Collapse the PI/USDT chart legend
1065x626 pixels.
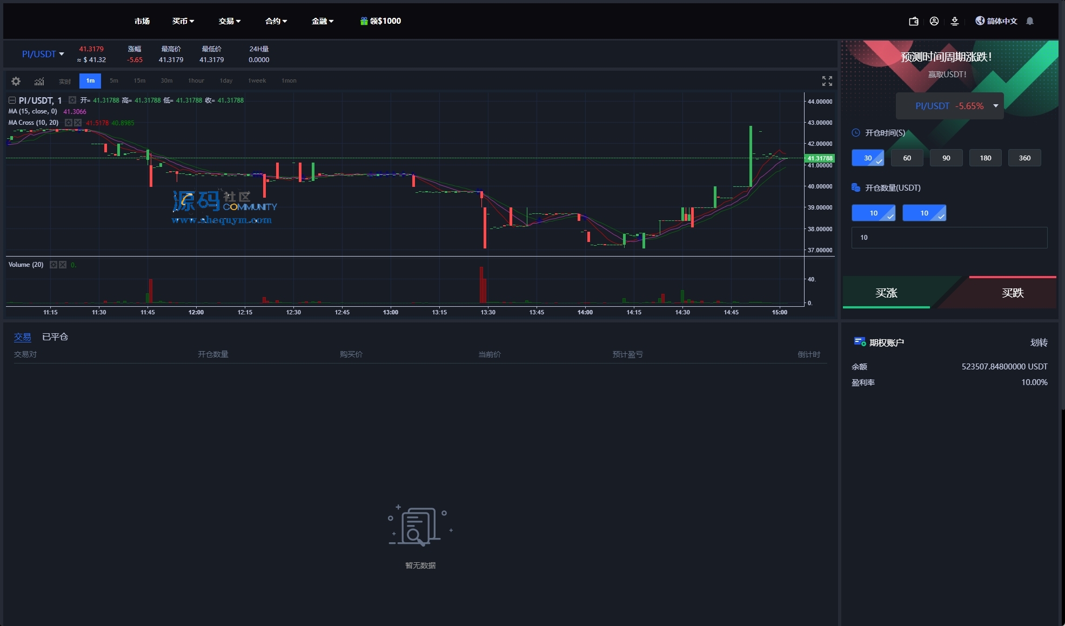click(12, 100)
